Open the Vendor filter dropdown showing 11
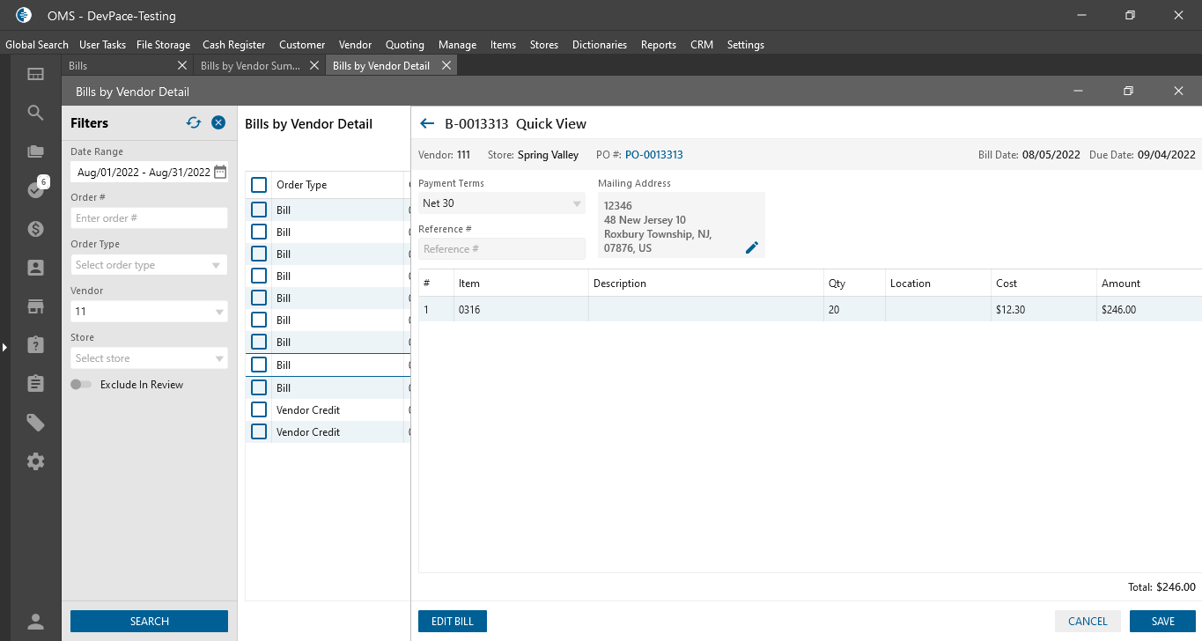This screenshot has height=641, width=1202. click(149, 312)
